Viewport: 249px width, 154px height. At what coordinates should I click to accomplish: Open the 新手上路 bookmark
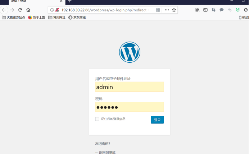pos(37,18)
